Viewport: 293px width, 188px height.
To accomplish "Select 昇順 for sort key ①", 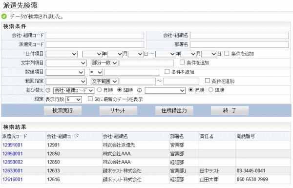I will [x=100, y=90].
